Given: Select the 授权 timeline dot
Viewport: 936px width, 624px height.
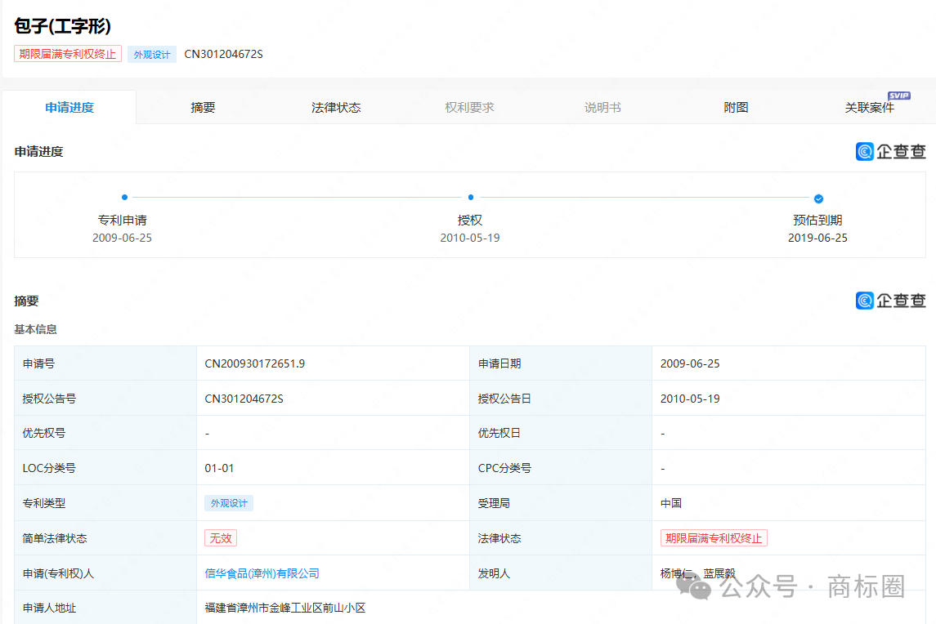Looking at the screenshot, I should pyautogui.click(x=471, y=197).
